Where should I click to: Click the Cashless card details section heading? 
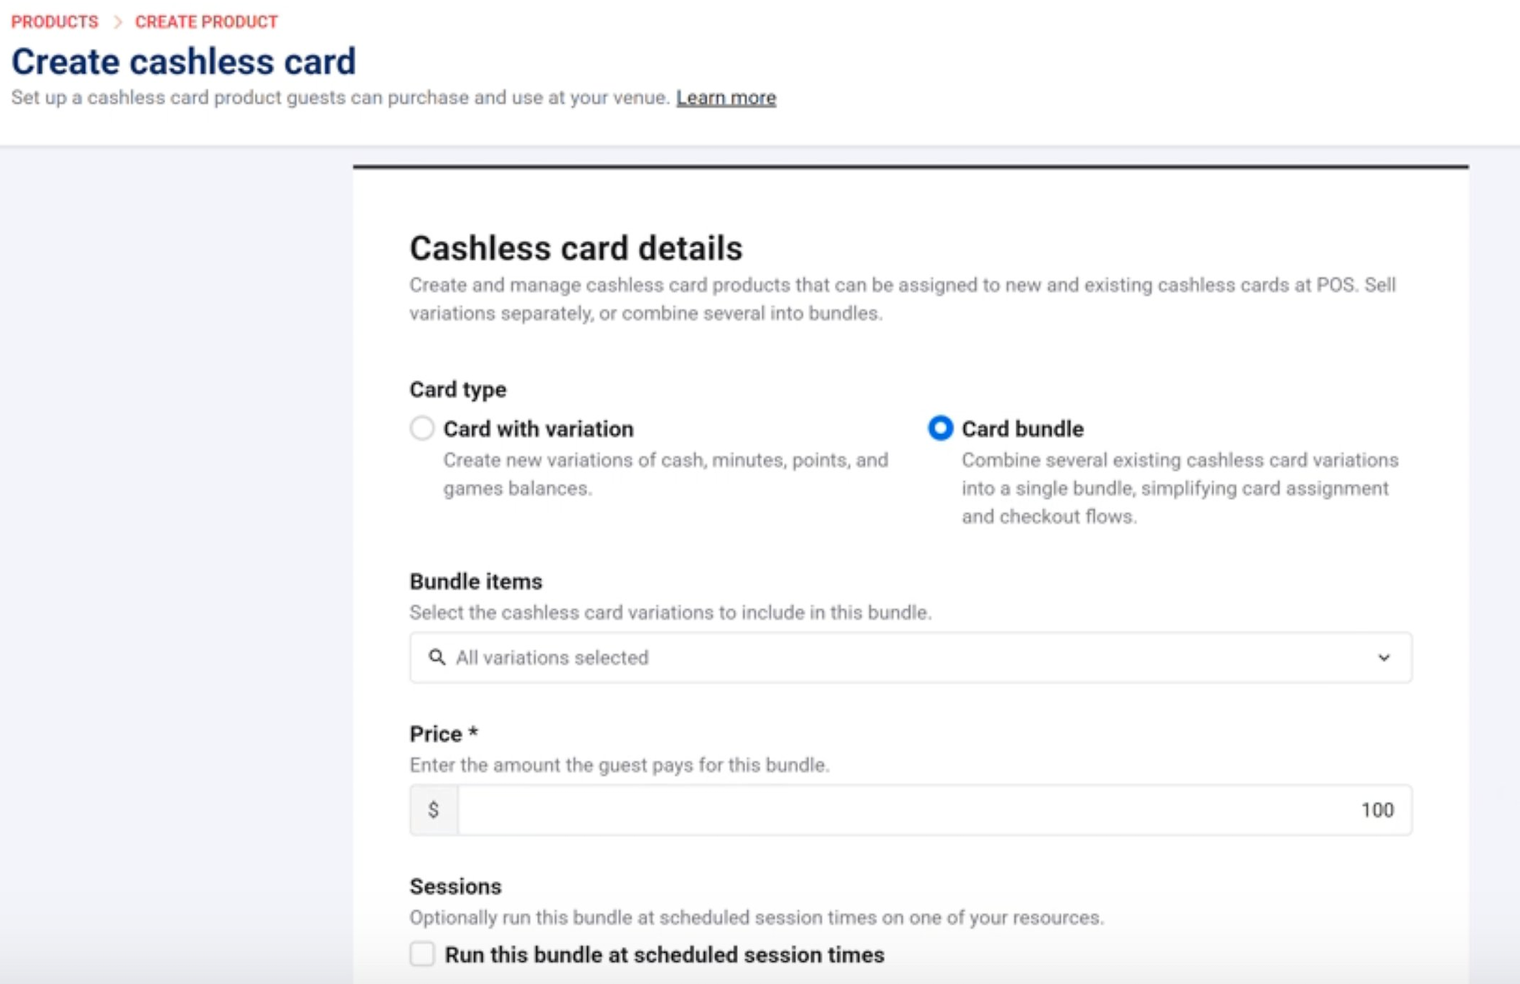pyautogui.click(x=575, y=248)
